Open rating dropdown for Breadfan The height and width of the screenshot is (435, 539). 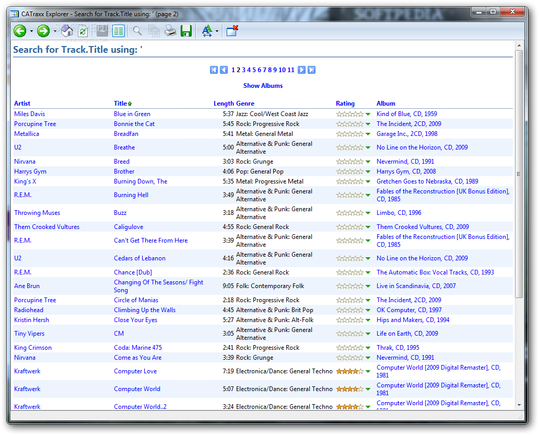368,134
